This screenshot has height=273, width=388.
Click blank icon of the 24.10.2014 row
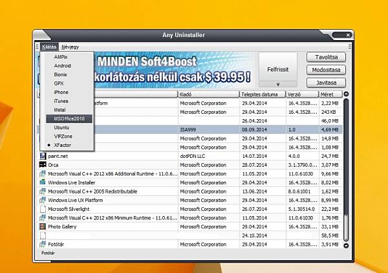tap(43, 235)
